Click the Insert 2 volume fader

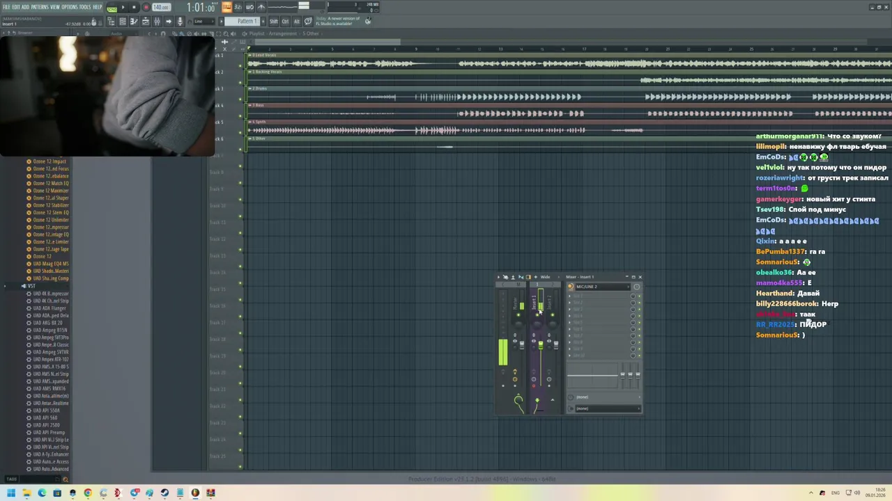(556, 345)
